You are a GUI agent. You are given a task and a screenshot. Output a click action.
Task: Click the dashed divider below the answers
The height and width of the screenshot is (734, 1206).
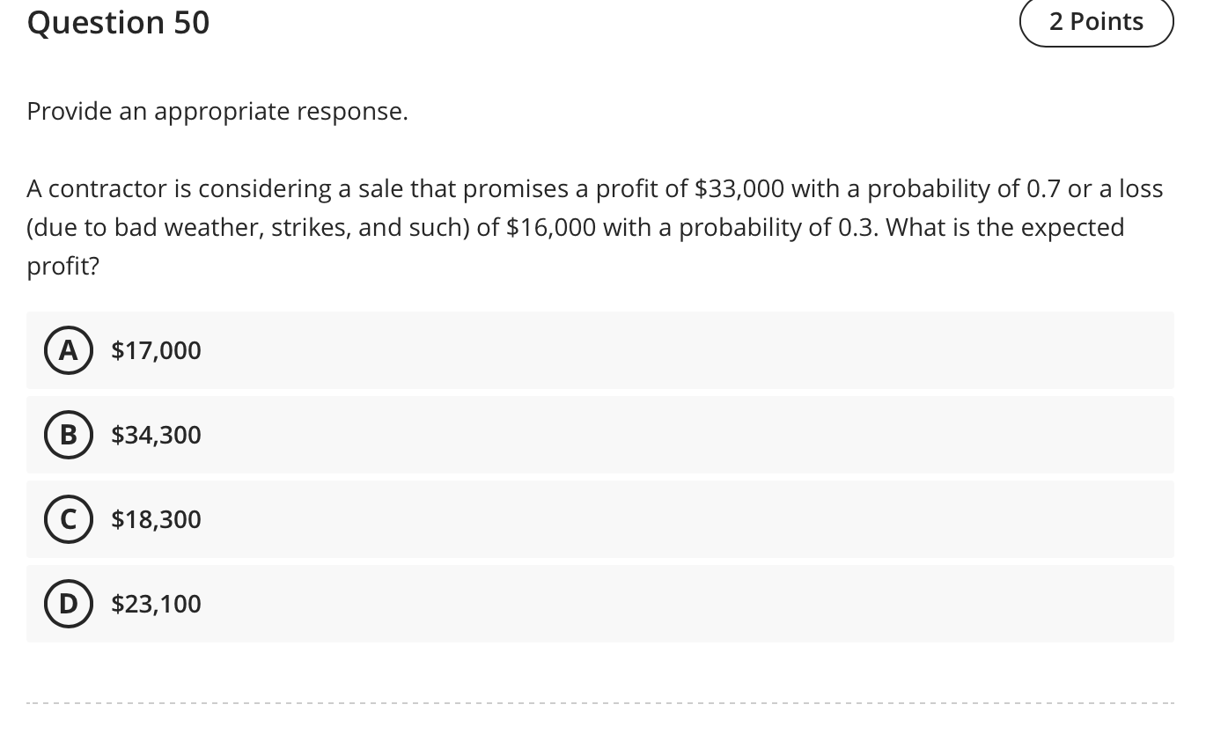600,703
